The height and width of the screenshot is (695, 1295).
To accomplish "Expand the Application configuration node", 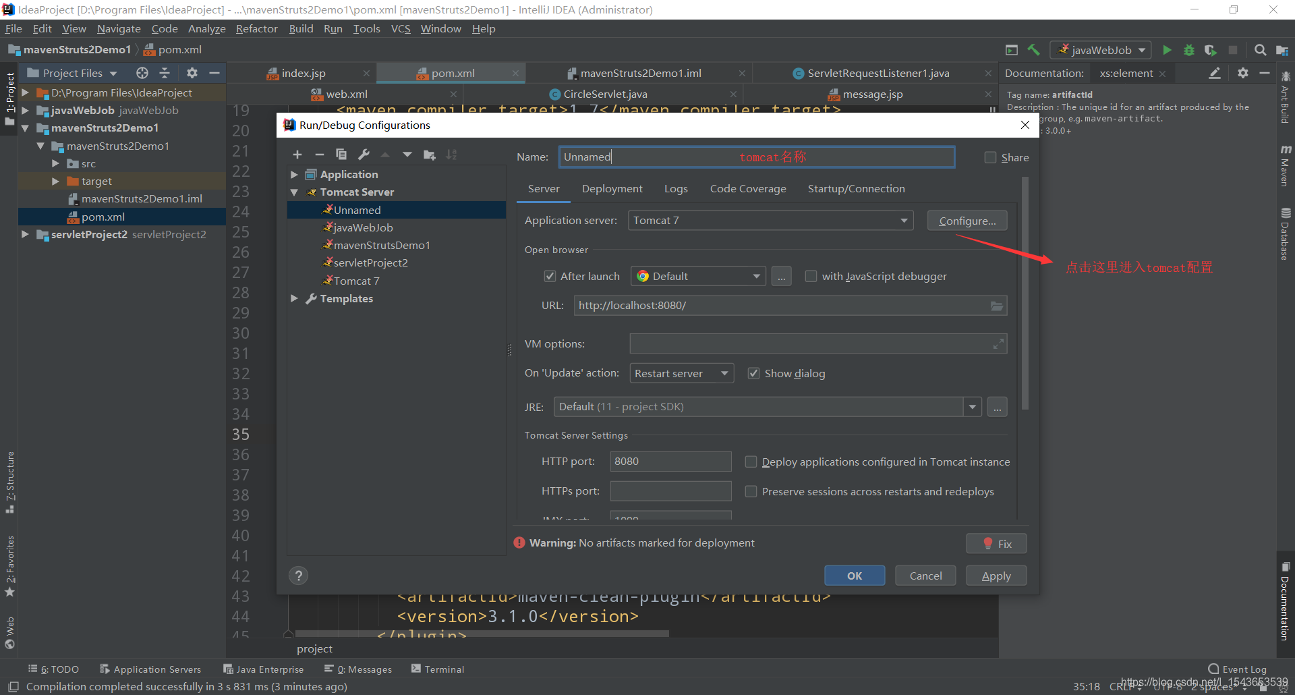I will [x=294, y=175].
